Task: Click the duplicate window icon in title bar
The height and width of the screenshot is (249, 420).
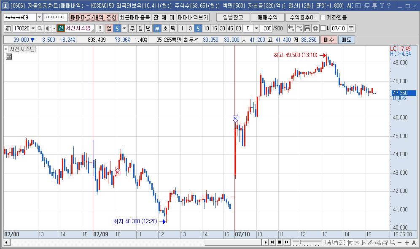Action: [x=367, y=5]
